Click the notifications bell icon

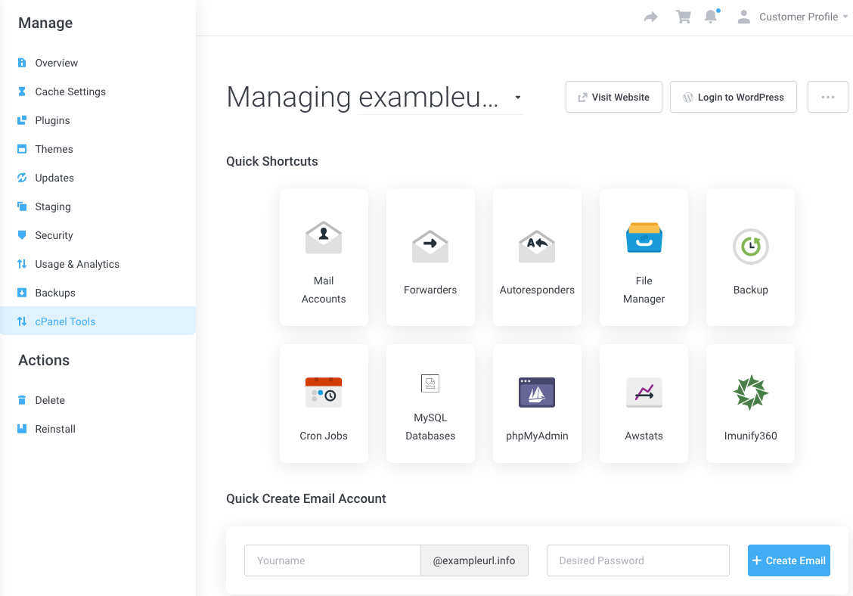click(711, 17)
